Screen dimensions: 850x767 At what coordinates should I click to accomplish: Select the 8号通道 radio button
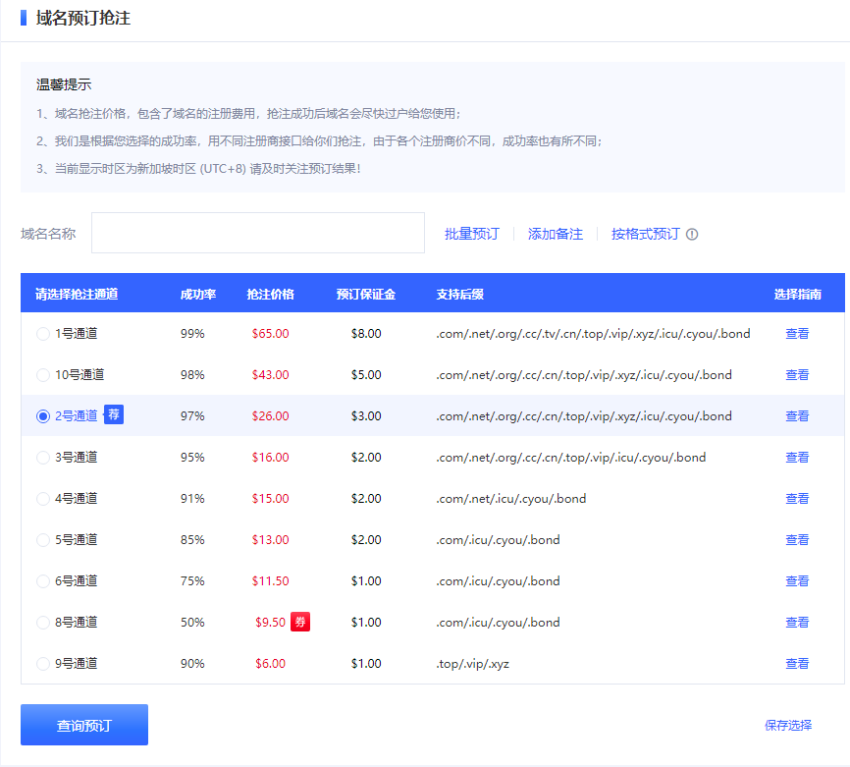point(43,623)
